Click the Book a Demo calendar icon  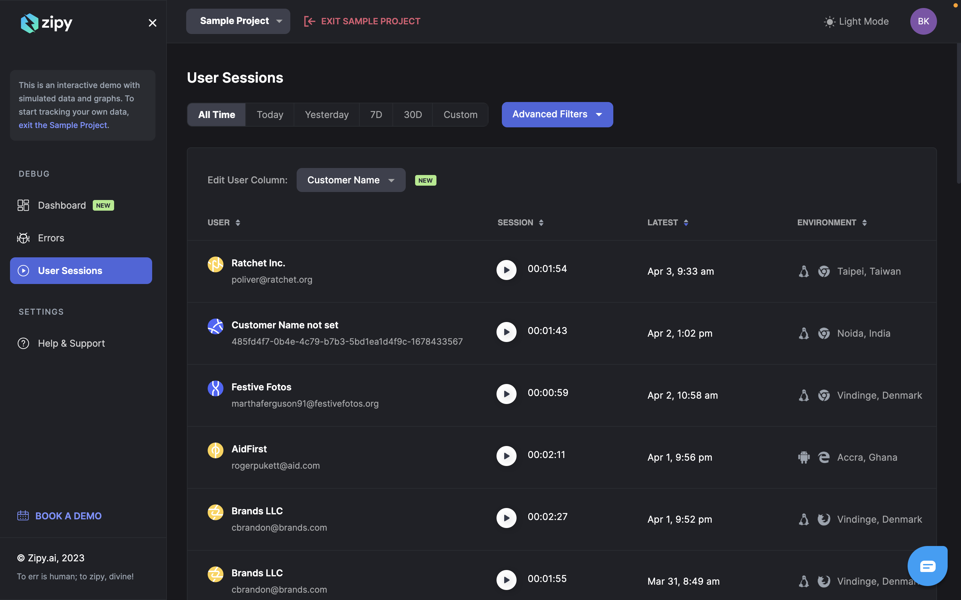point(23,515)
